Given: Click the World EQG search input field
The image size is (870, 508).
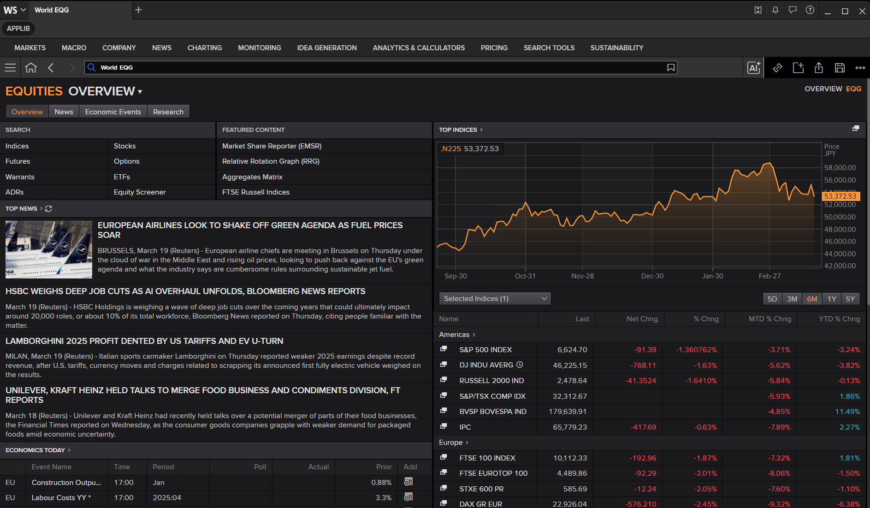Looking at the screenshot, I should click(x=380, y=68).
